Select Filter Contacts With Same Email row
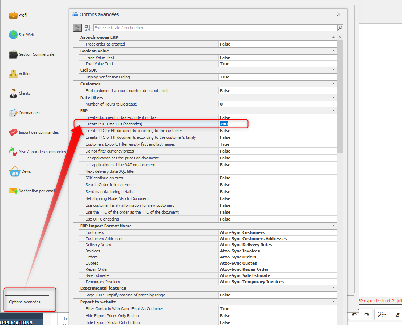 [x=208, y=309]
